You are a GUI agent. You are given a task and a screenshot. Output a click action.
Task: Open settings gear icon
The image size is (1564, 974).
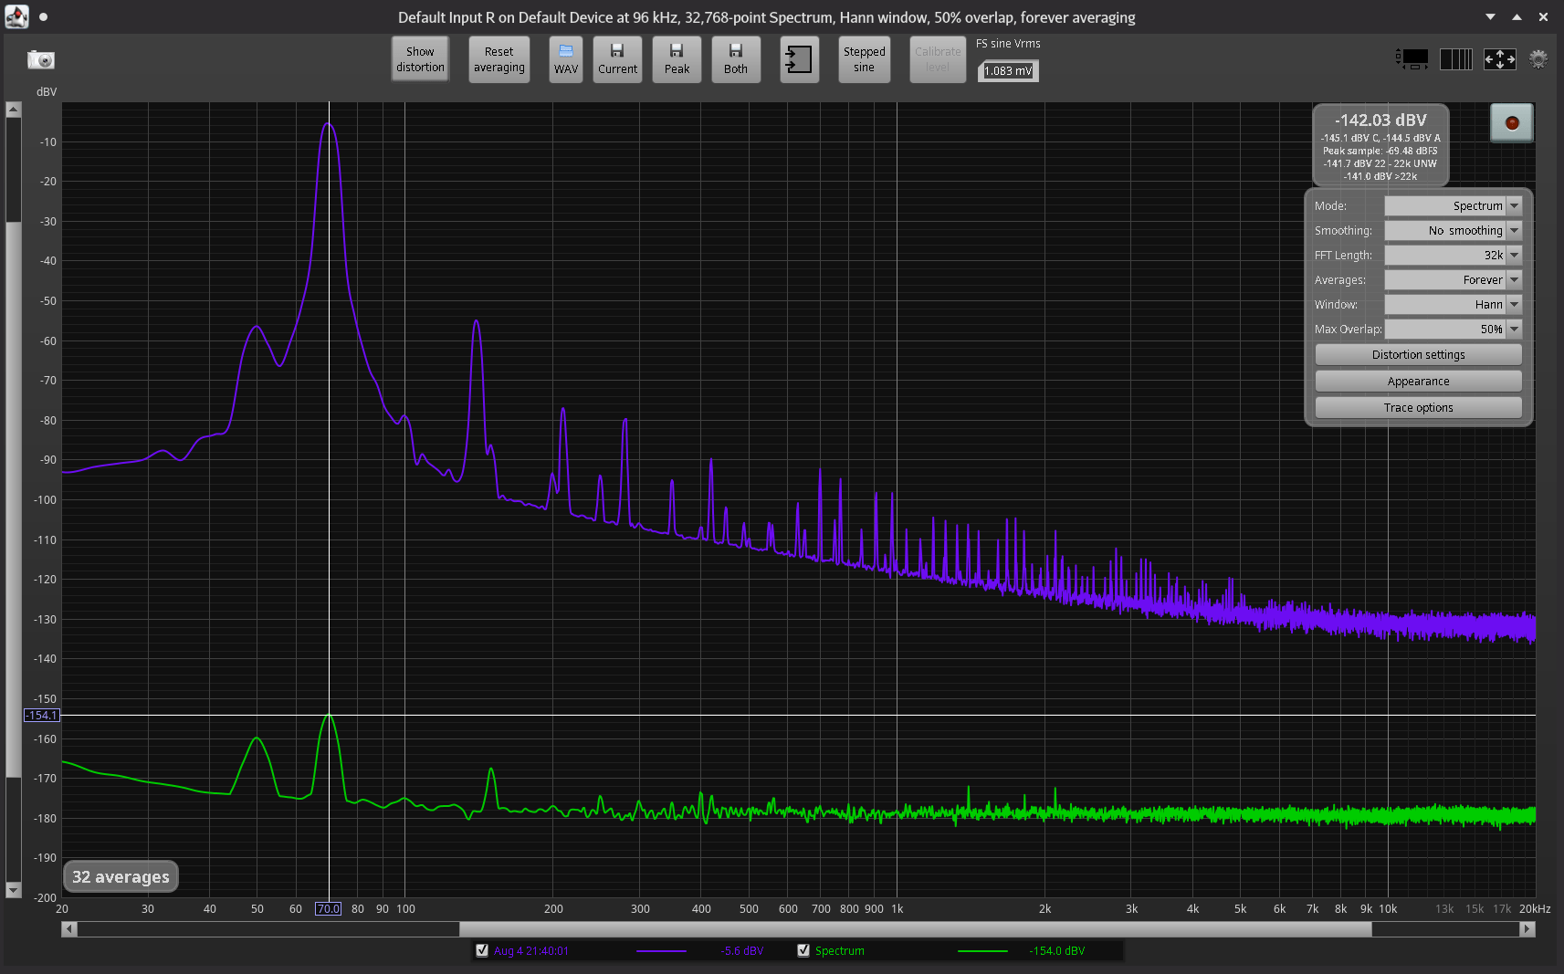(1538, 59)
